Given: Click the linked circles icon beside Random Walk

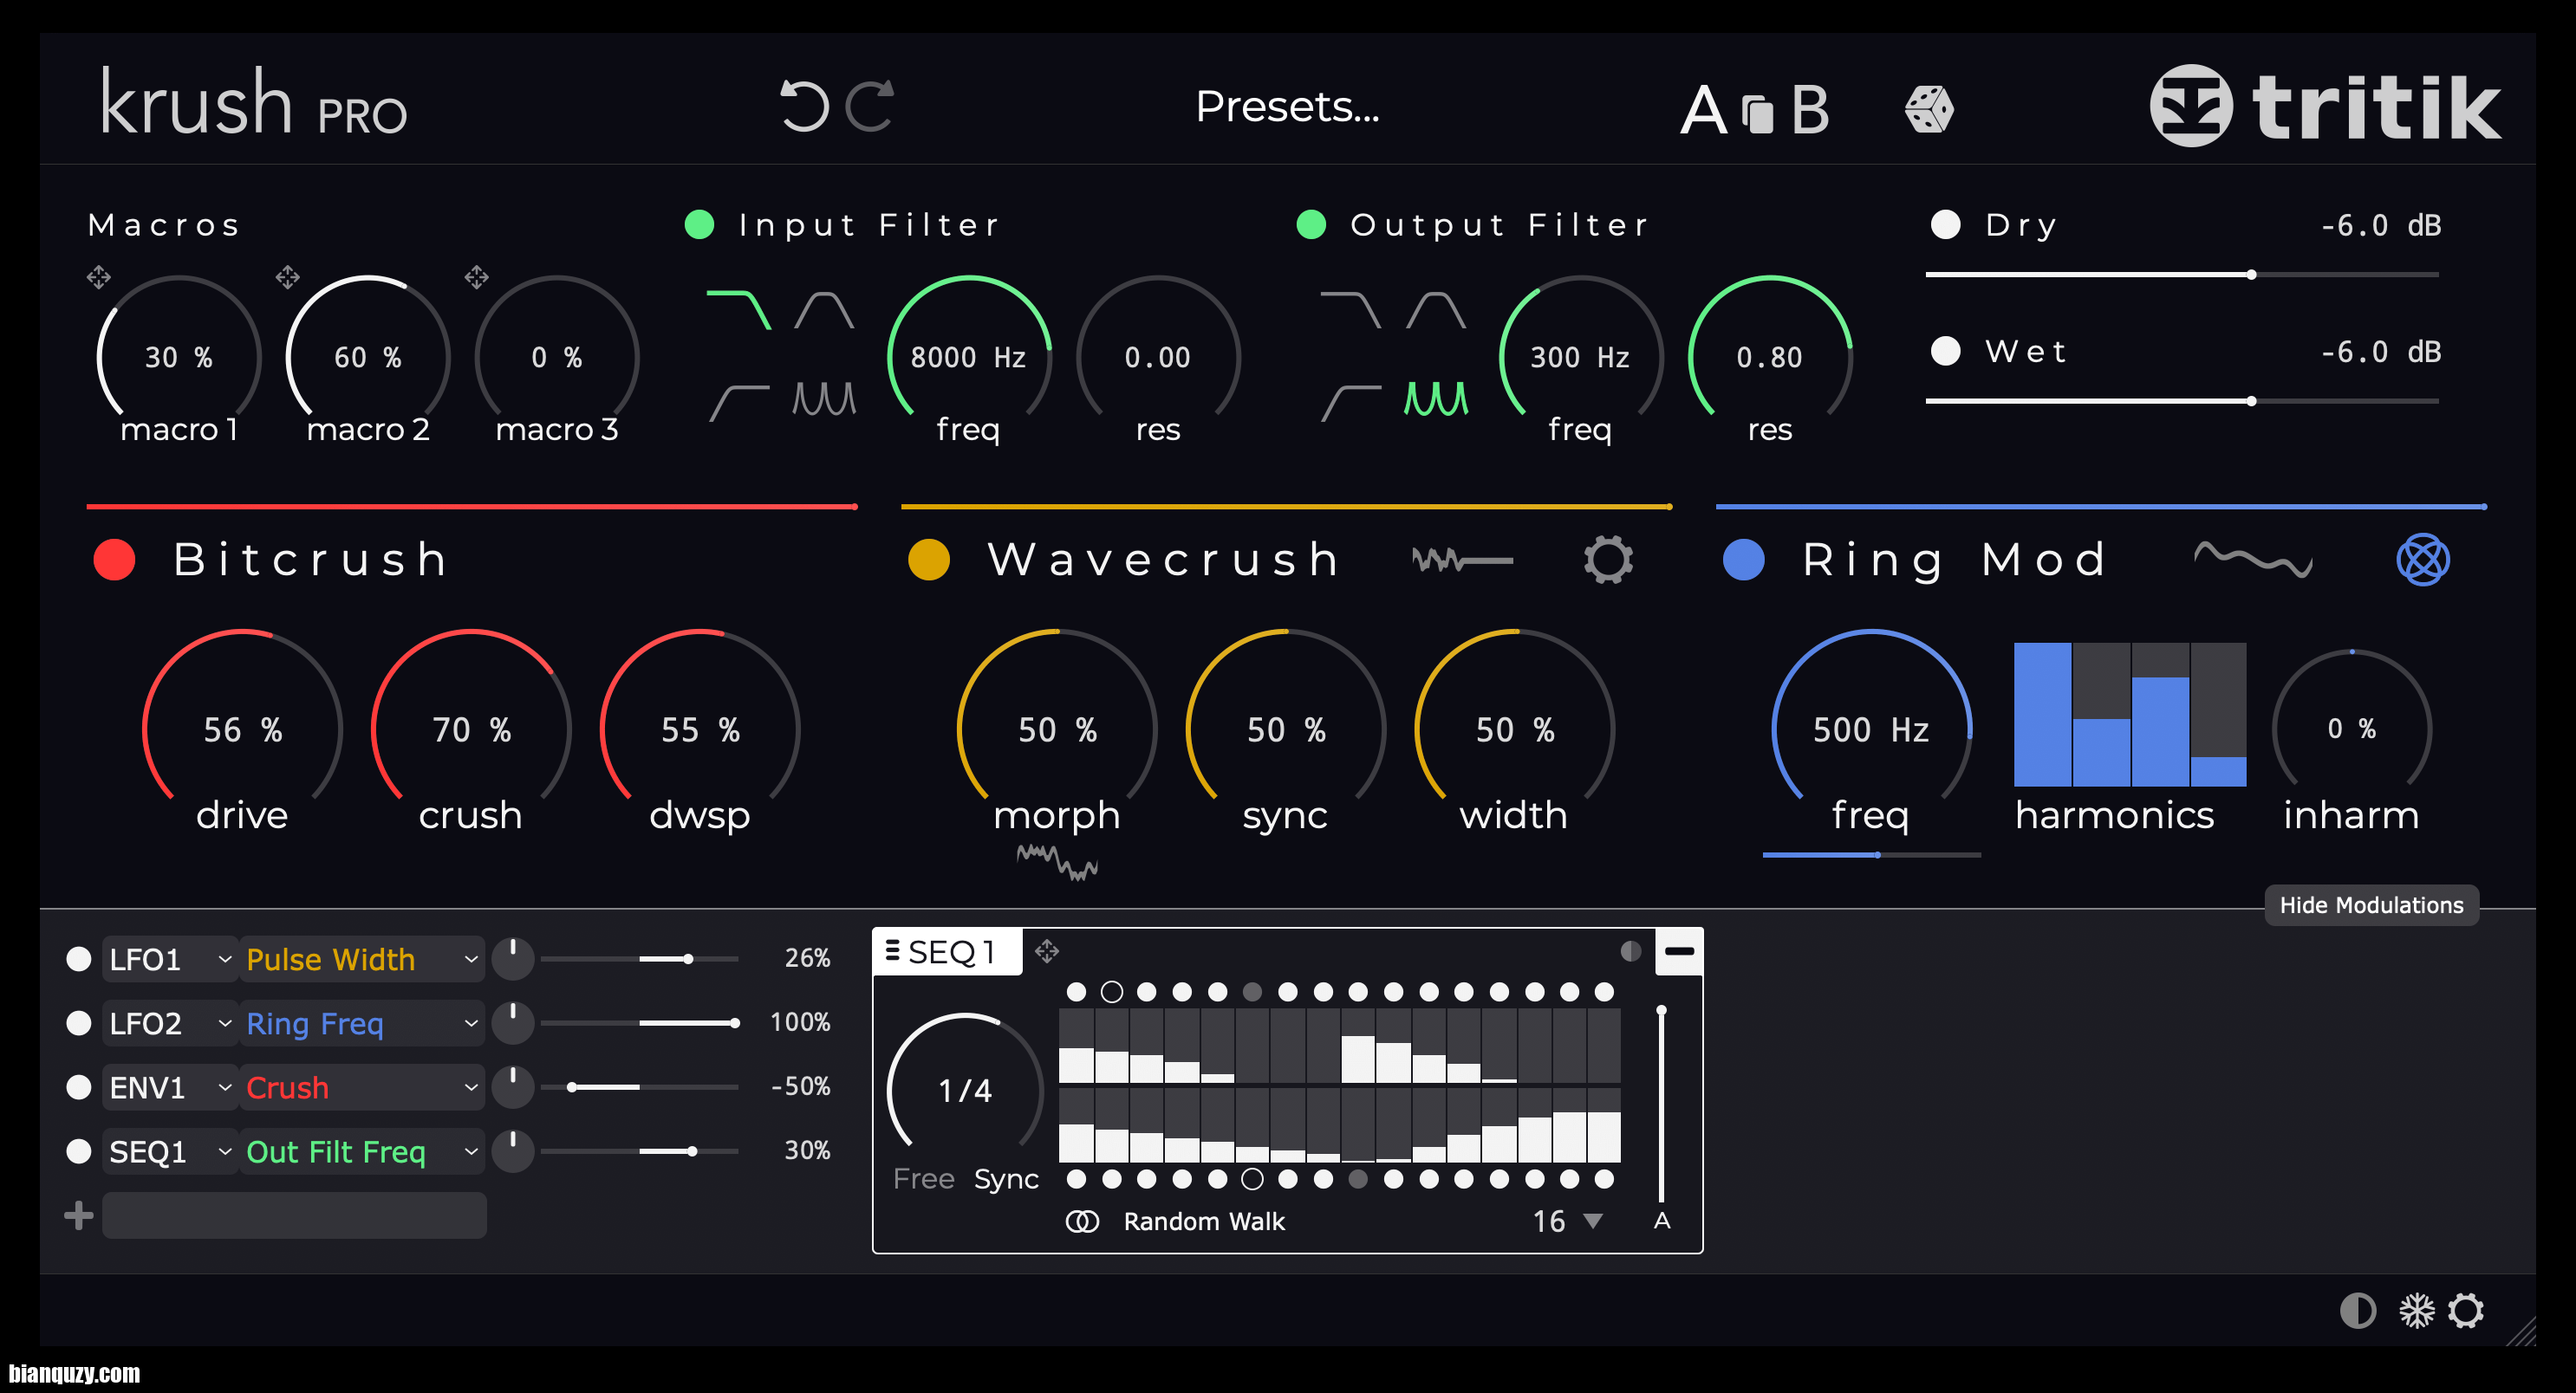Looking at the screenshot, I should click(1082, 1221).
